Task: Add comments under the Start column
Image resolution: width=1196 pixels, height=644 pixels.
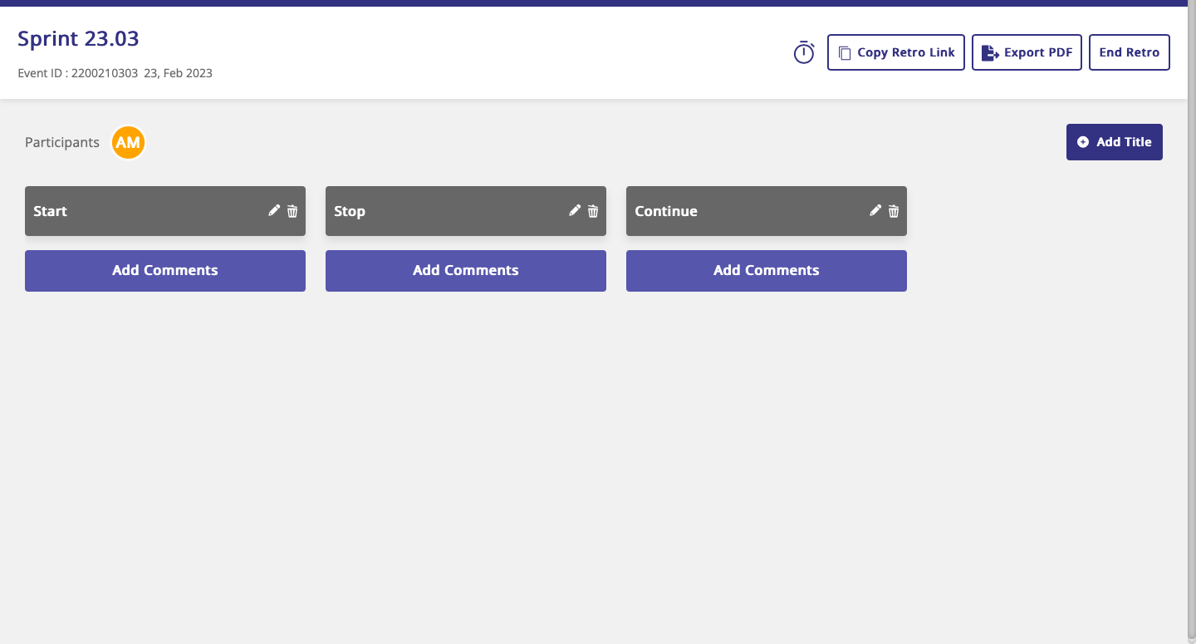Action: 165,271
